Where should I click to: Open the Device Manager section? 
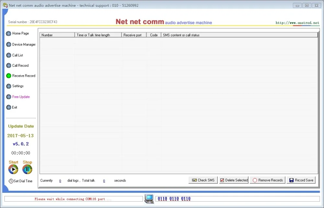pyautogui.click(x=24, y=44)
